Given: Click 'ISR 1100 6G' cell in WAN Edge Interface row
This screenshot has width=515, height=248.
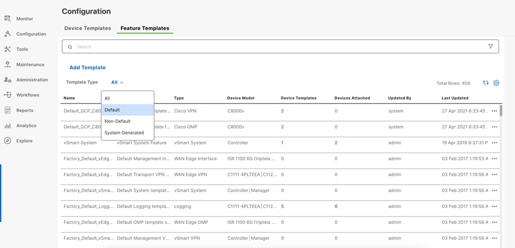Looking at the screenshot, I should click(251, 159).
